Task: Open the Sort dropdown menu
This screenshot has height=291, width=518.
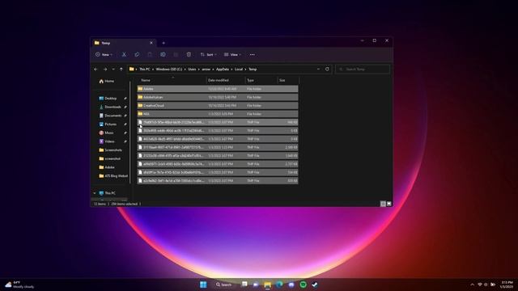Action: 209,54
